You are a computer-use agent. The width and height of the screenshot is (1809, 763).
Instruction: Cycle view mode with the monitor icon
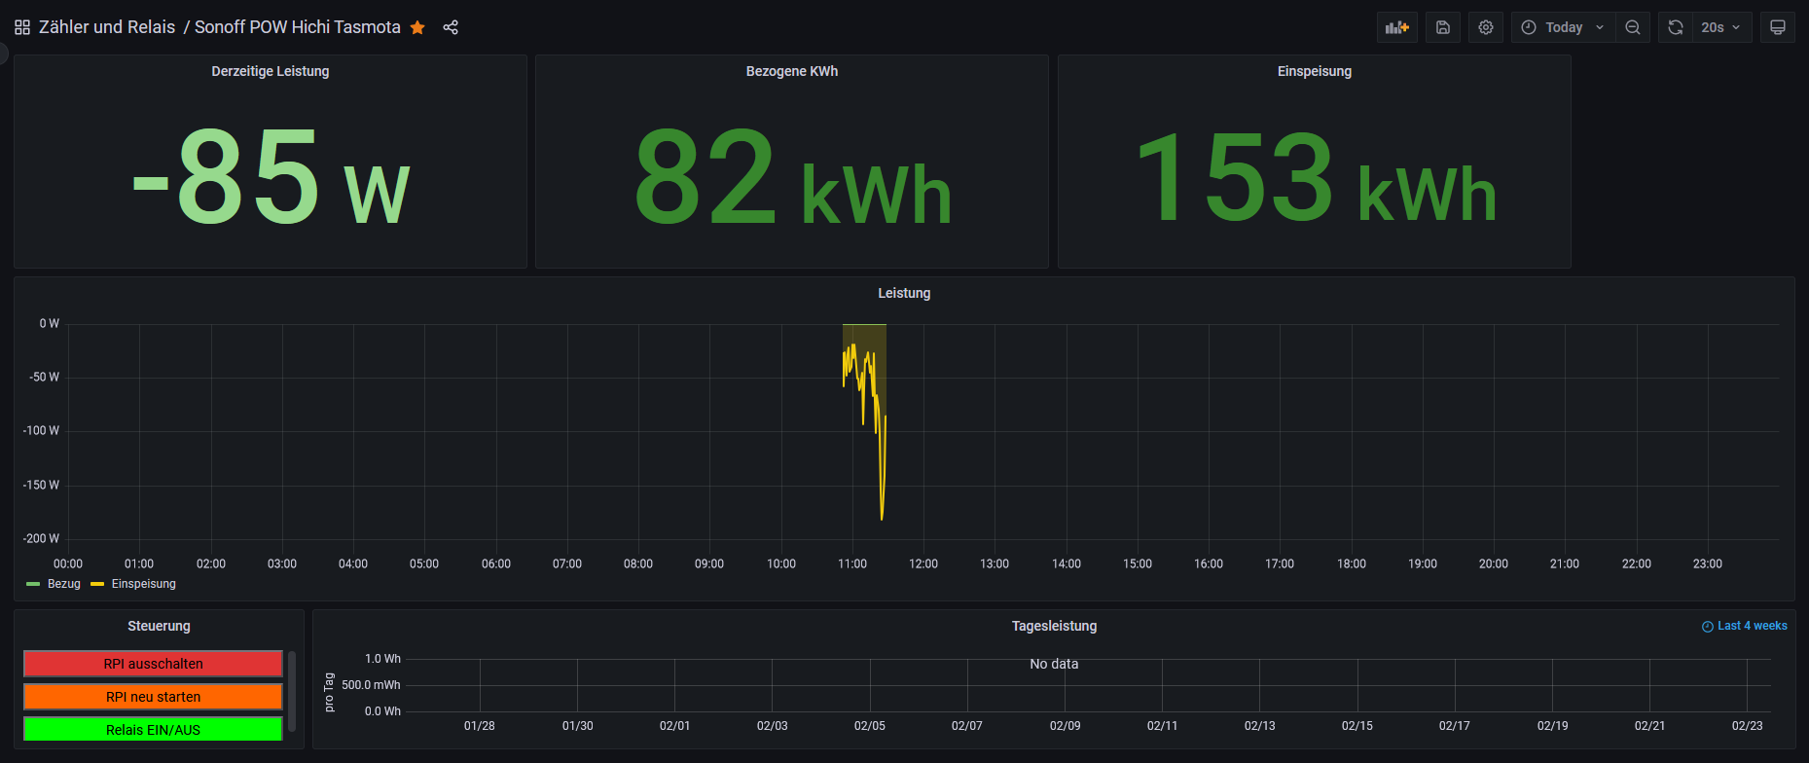click(1777, 27)
